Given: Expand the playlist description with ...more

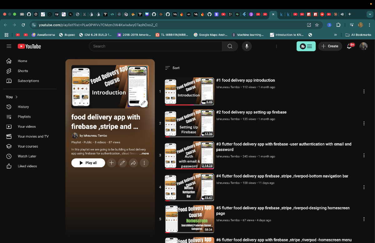Looking at the screenshot, I should tap(144, 153).
